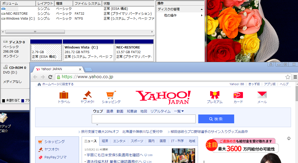Open the カード icon
Viewport: 298px width, 163px height.
click(x=238, y=95)
